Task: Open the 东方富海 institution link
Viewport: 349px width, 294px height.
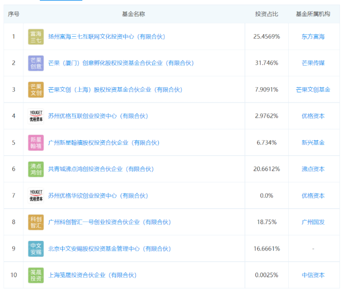Action: 313,37
